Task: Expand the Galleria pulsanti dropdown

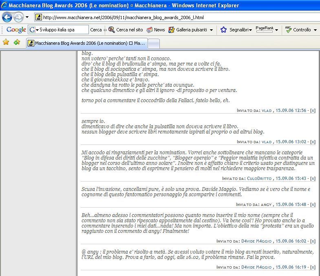Action: (211, 30)
